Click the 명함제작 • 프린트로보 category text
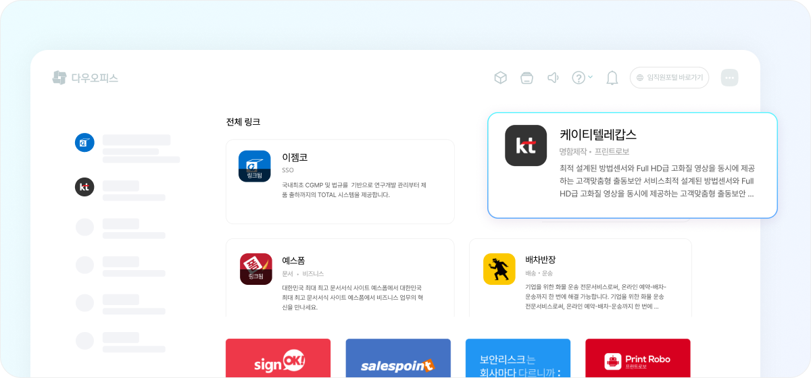 tap(594, 151)
